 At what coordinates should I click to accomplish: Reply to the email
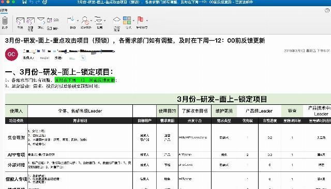[20, 21]
